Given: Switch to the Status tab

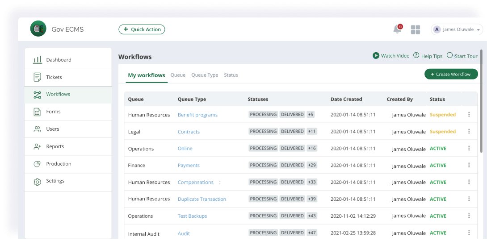Looking at the screenshot, I should [x=231, y=75].
